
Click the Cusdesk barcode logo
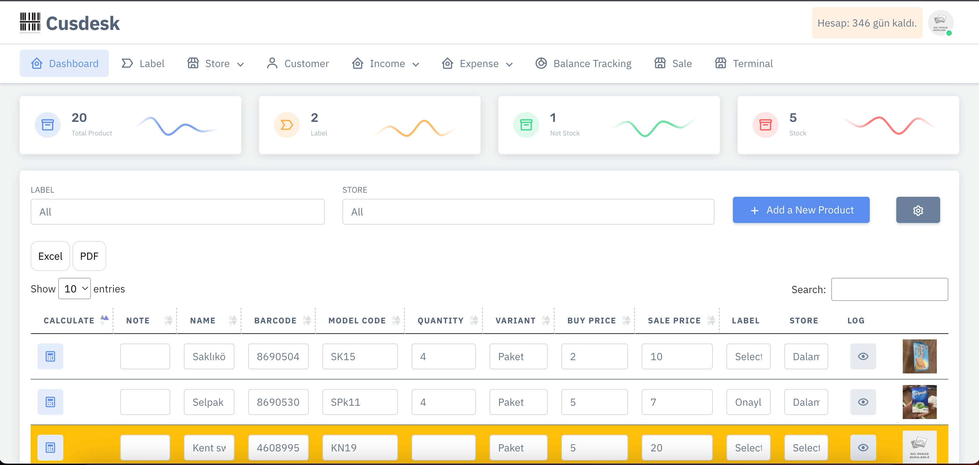pos(30,23)
